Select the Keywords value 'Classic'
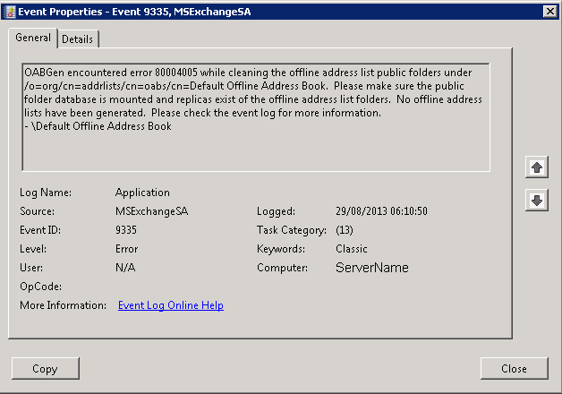 coord(351,249)
